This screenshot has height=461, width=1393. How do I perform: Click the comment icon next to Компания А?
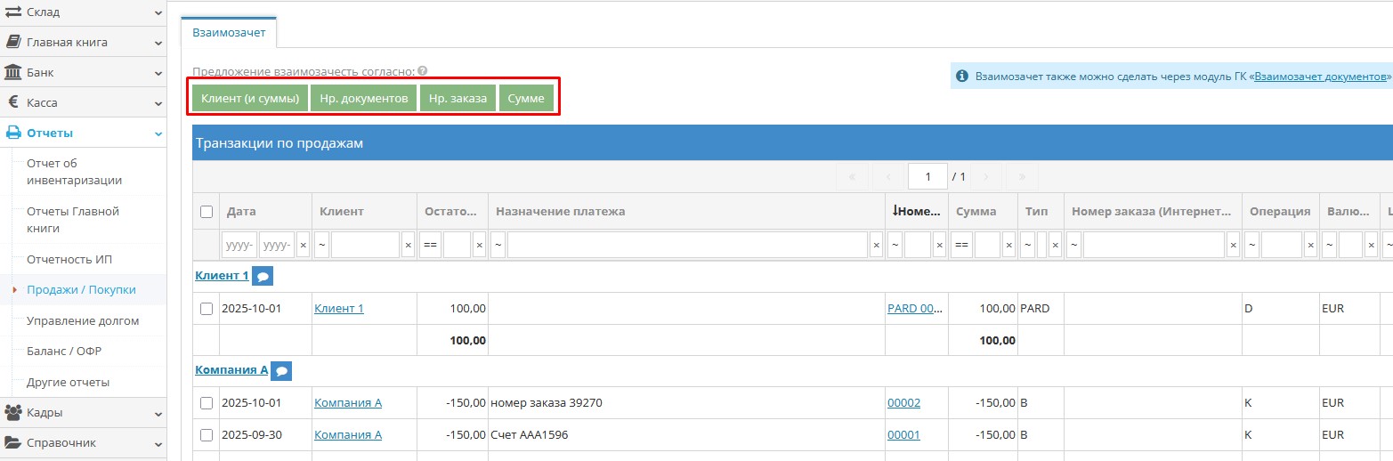pyautogui.click(x=281, y=370)
